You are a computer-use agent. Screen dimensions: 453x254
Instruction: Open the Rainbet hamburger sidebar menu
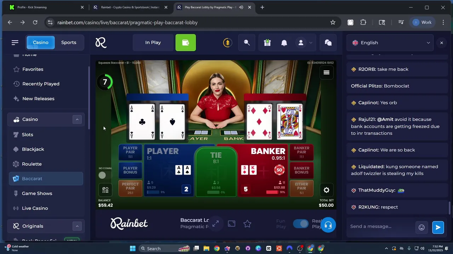coord(15,42)
